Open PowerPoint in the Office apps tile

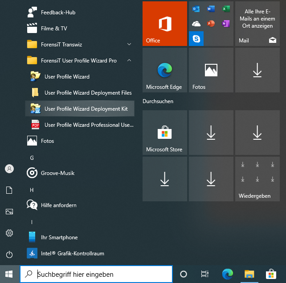pyautogui.click(x=211, y=24)
